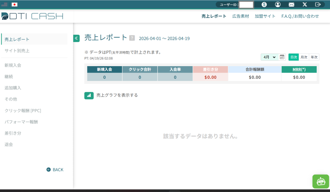The image size is (330, 192).
Task: Open the user profile account icon
Action: click(x=278, y=4)
